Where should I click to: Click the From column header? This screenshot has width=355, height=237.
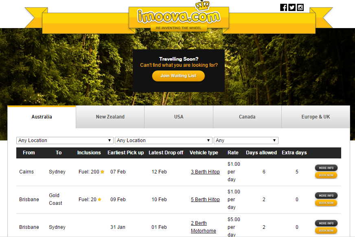pyautogui.click(x=29, y=153)
